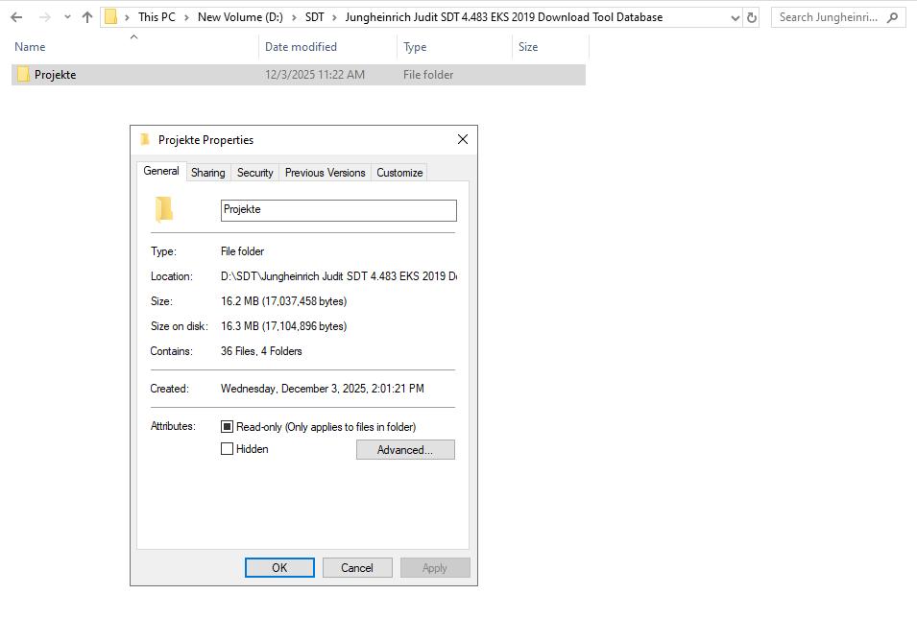Viewport: 917px width, 618px height.
Task: Open the Customize tab
Action: [x=399, y=173]
